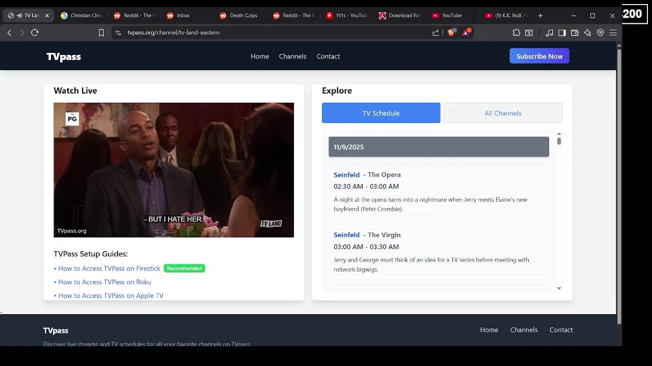The width and height of the screenshot is (652, 366).
Task: Open the Brave Rewards triangle icon
Action: (x=466, y=33)
